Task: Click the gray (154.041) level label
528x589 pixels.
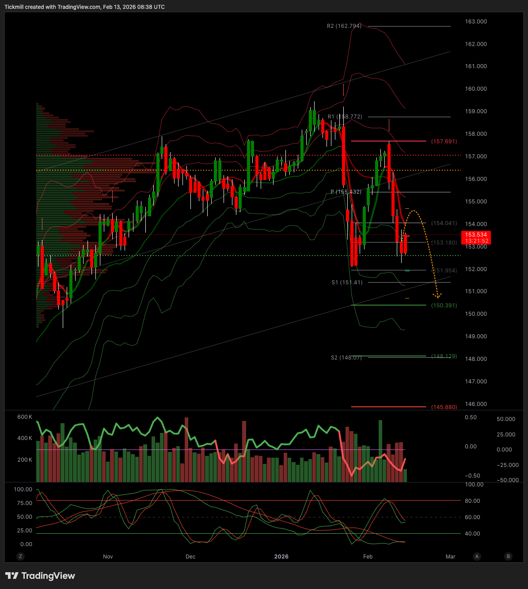Action: [444, 223]
